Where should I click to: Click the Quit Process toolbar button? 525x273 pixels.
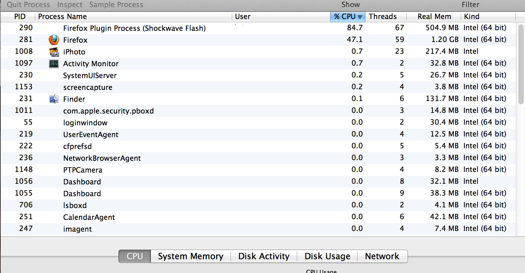(29, 5)
